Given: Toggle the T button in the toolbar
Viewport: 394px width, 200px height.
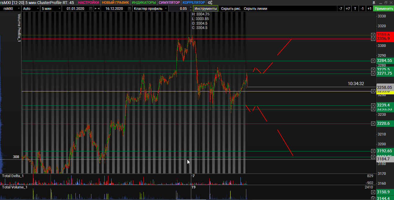Looking at the screenshot, I should [x=355, y=9].
